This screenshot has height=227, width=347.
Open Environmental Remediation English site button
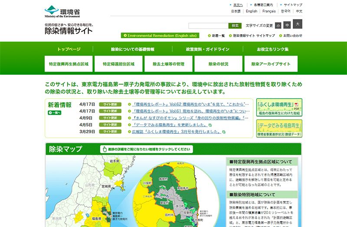[160, 36]
